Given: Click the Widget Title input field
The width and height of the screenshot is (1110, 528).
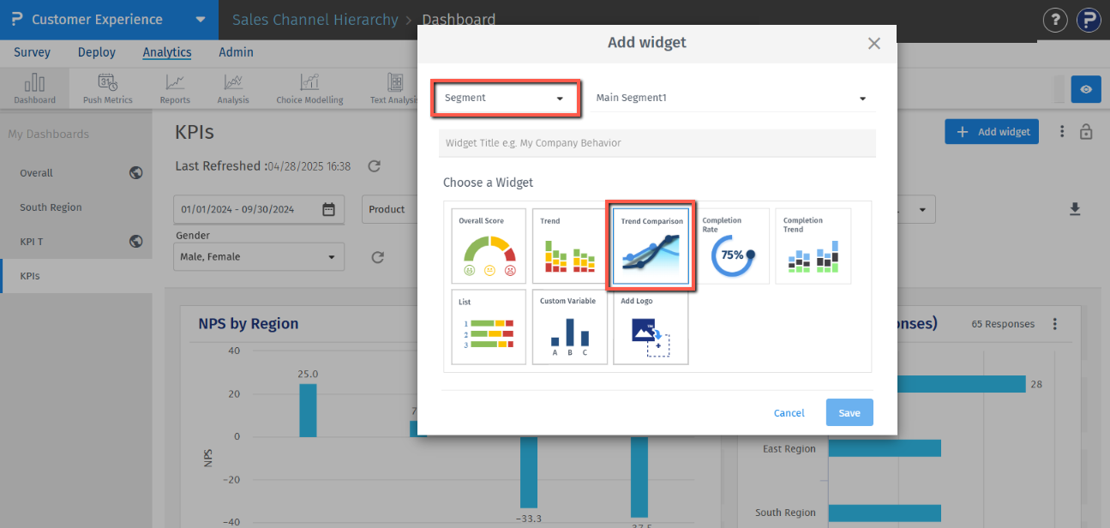Looking at the screenshot, I should tap(657, 143).
